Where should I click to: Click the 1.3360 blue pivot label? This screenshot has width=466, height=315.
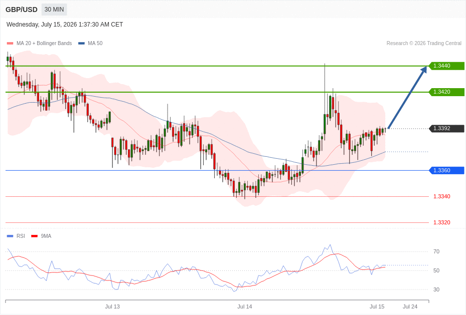pyautogui.click(x=446, y=171)
